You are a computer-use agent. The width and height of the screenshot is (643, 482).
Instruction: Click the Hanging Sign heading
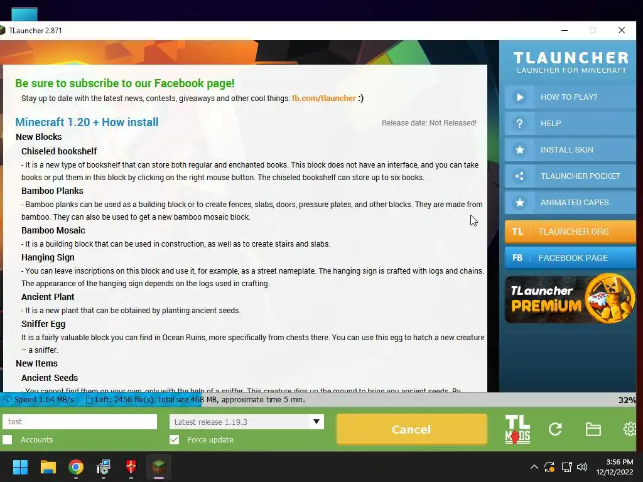tap(48, 257)
